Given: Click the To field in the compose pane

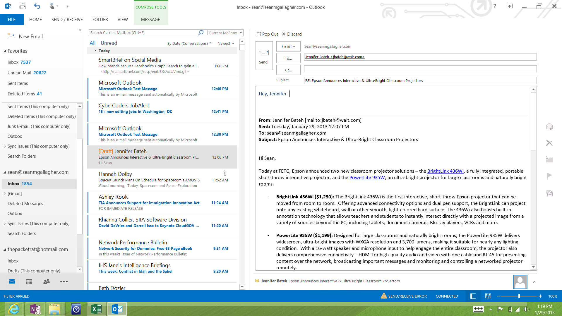Looking at the screenshot, I should click(x=419, y=57).
